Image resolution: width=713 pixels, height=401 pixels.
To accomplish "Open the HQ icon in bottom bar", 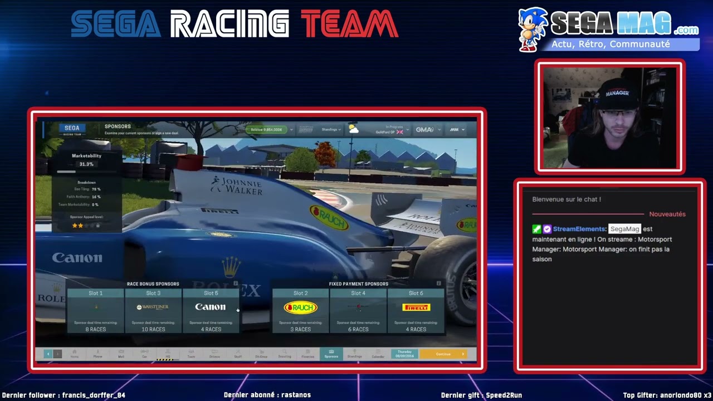I will coord(168,354).
